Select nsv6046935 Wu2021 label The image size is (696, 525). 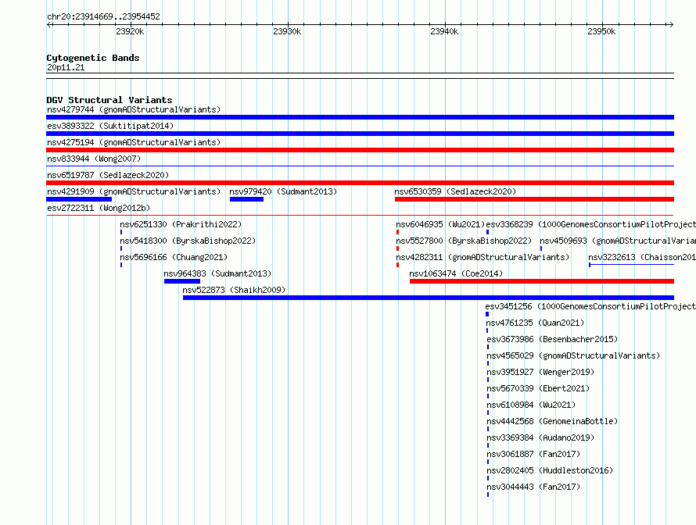point(440,224)
